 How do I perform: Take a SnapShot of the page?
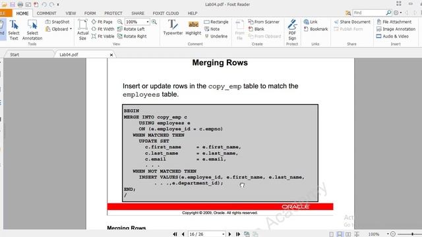point(57,22)
